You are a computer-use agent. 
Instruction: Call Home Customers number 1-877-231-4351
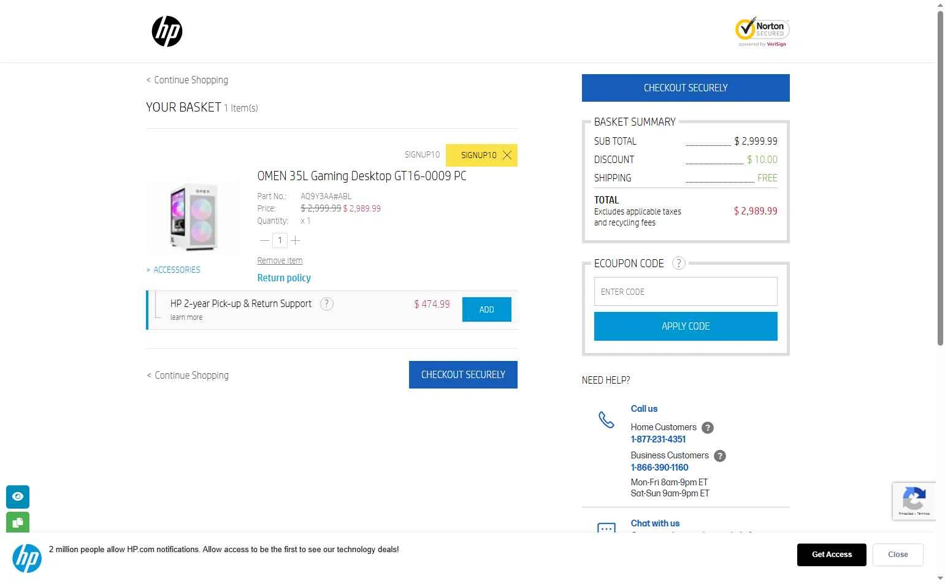(658, 439)
